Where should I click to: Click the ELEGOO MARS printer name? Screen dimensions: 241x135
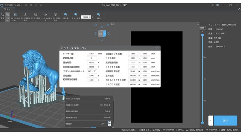pos(229,25)
